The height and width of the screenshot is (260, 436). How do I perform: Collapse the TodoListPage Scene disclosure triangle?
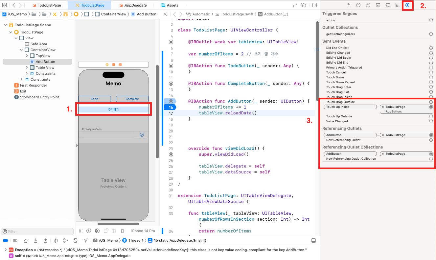6,25
